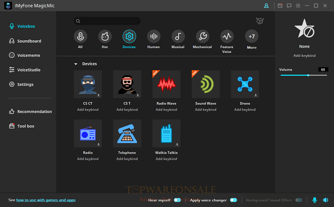The image size is (334, 207).
Task: Choose the Walkie Talkie voice
Action: click(167, 133)
